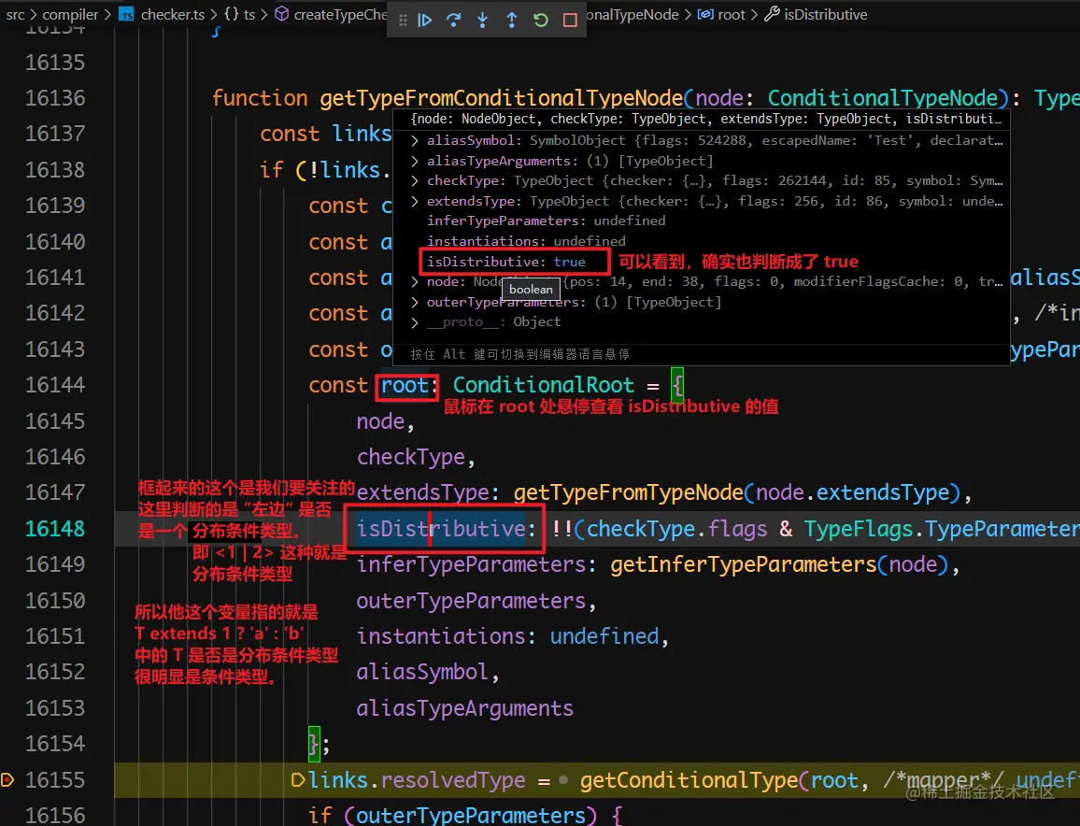
Task: Expand checkType in debug hover
Action: (x=415, y=181)
